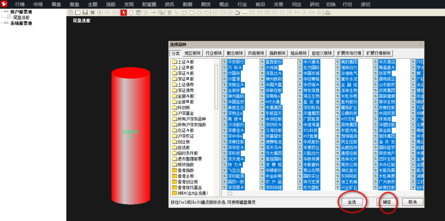The image size is (445, 221).
Task: Select stock 潍柴动力 in list
Action: [349, 67]
